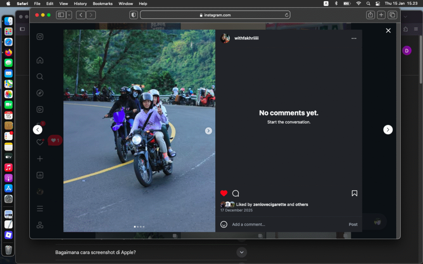The image size is (423, 264).
Task: Open Explore compass icon
Action: pos(40,93)
